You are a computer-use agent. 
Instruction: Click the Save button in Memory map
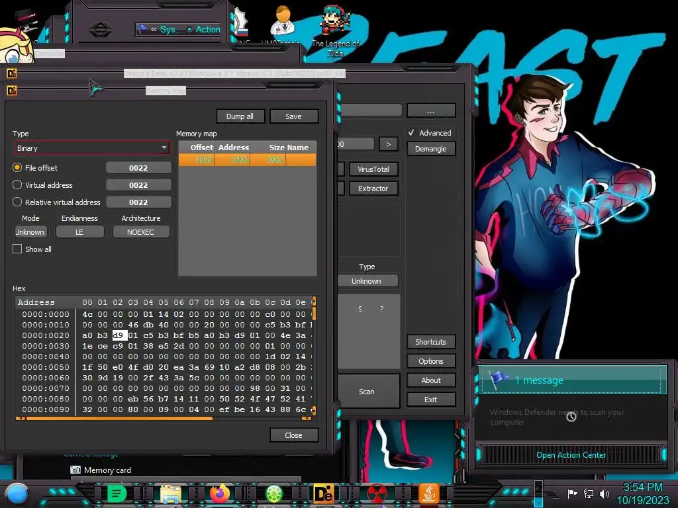(x=293, y=116)
